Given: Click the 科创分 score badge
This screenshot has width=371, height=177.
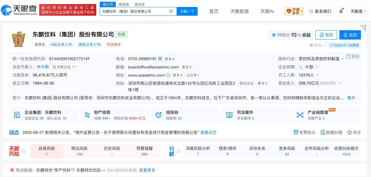Looking at the screenshot, I should (291, 35).
